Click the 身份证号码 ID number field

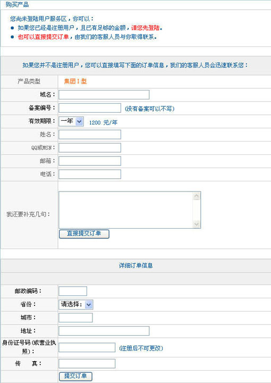[87, 347]
